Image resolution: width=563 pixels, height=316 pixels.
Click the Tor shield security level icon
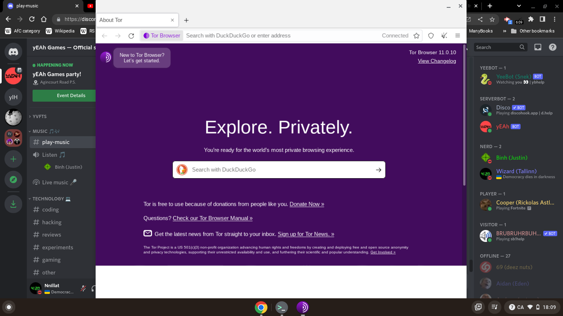(431, 36)
